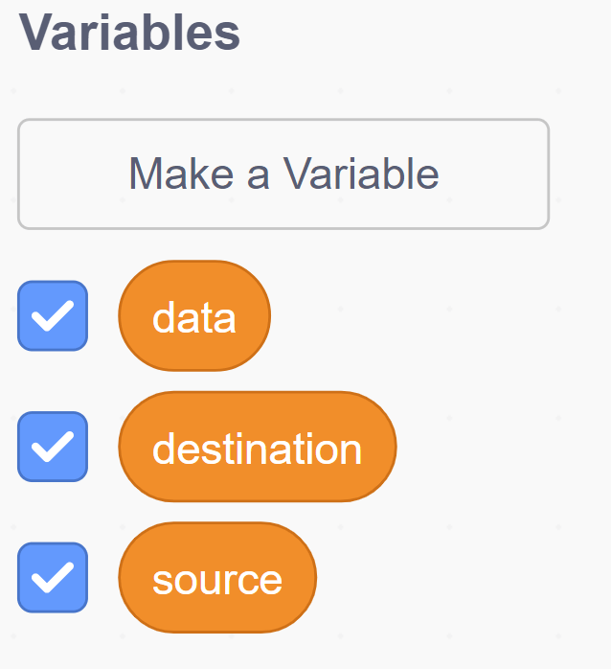Click the white checkmark beside source
Viewport: 611px width, 669px height.
[53, 578]
